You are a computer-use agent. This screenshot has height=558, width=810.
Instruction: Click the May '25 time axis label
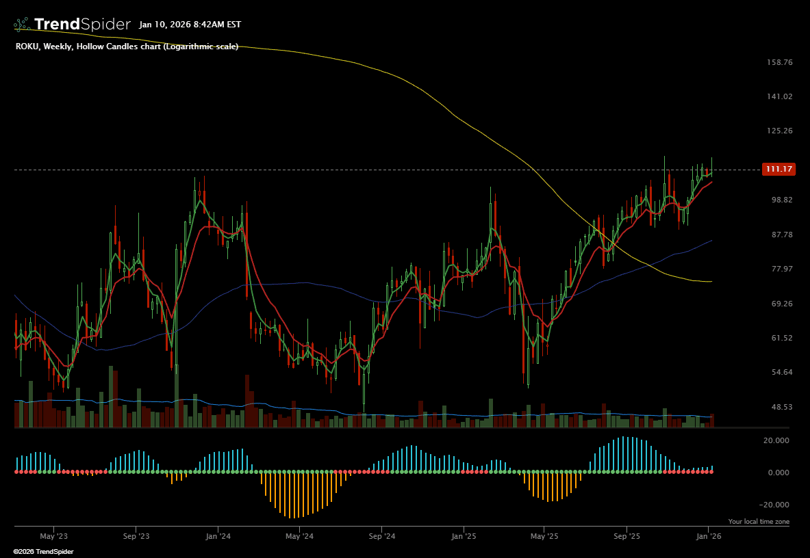543,537
